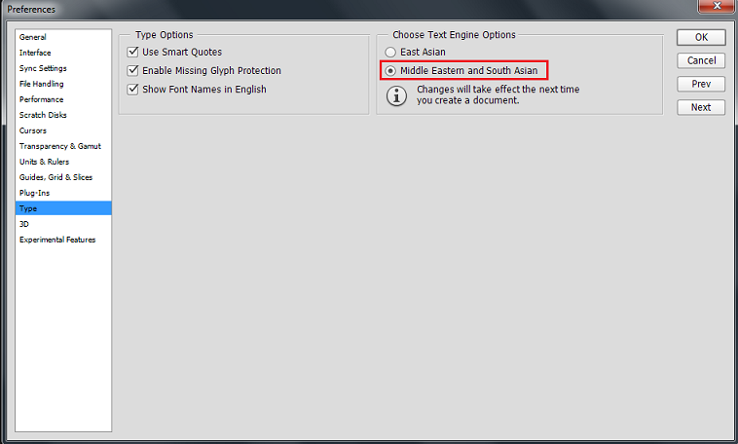The height and width of the screenshot is (444, 738).
Task: Select Units & Rulers category
Action: point(45,162)
